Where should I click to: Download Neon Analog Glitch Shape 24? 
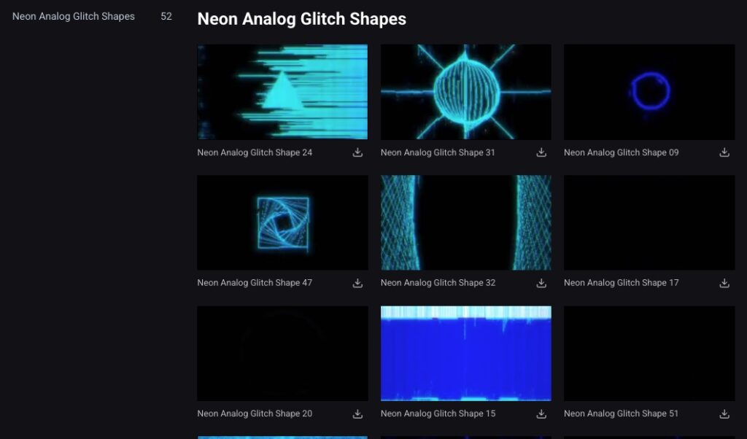357,152
